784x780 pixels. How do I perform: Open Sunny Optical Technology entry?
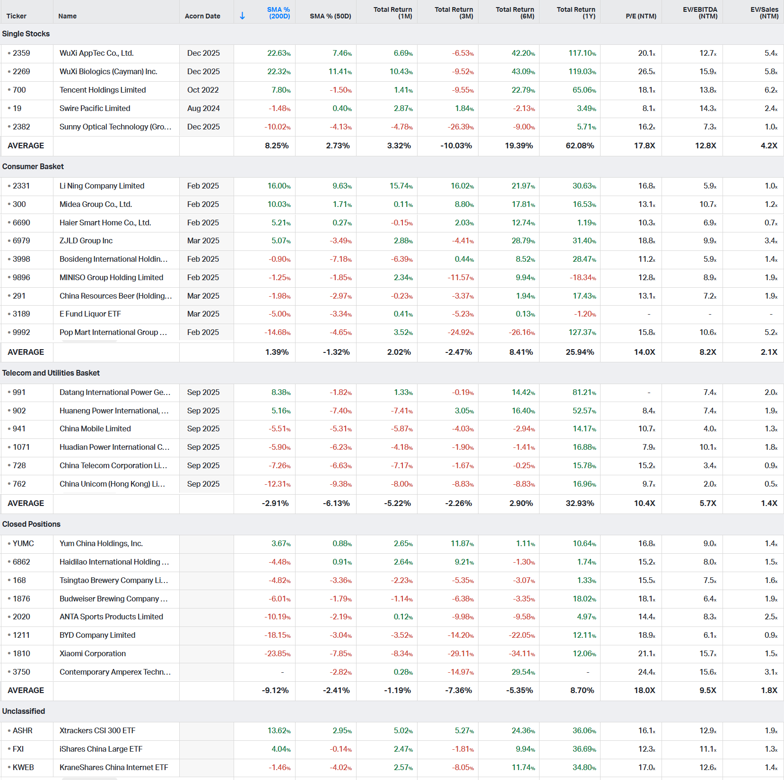(x=115, y=127)
